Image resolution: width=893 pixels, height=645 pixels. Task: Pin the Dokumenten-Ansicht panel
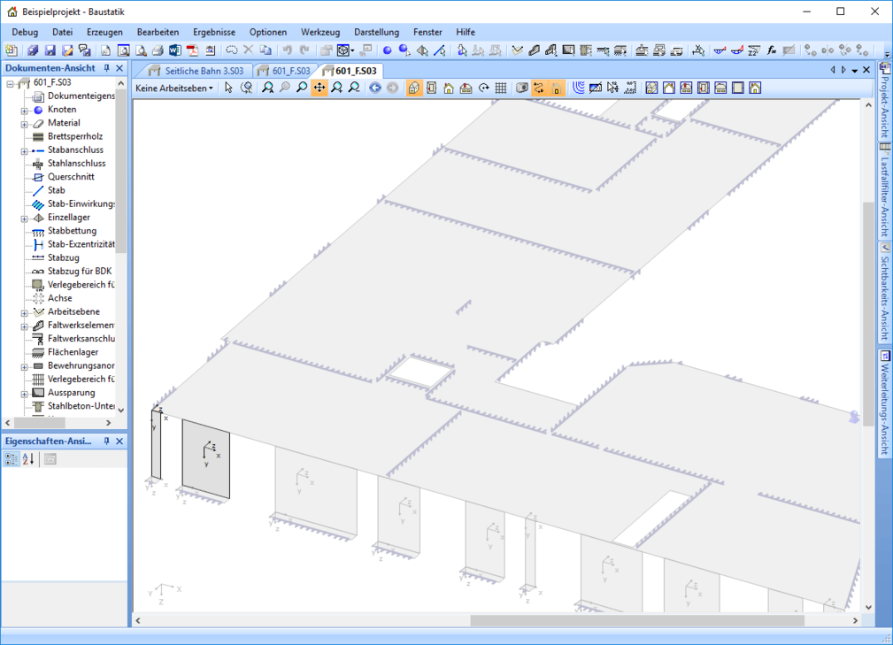pos(107,68)
